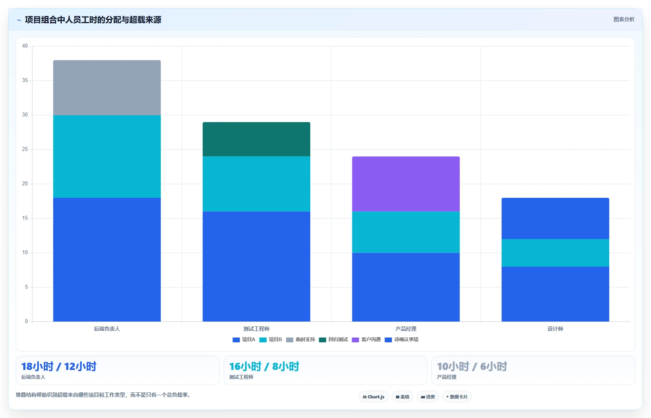651x418 pixels.
Task: Hide the 回归测试 dataset via legend
Action: (334, 340)
